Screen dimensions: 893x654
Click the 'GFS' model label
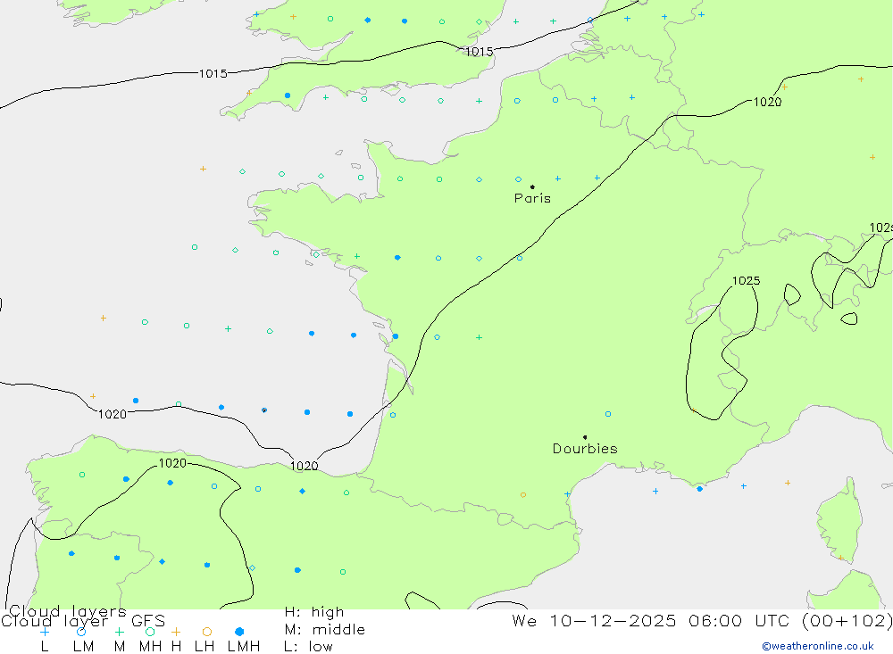(148, 621)
